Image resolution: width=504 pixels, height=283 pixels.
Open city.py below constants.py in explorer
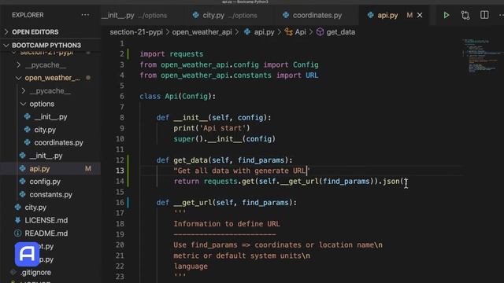coord(35,208)
